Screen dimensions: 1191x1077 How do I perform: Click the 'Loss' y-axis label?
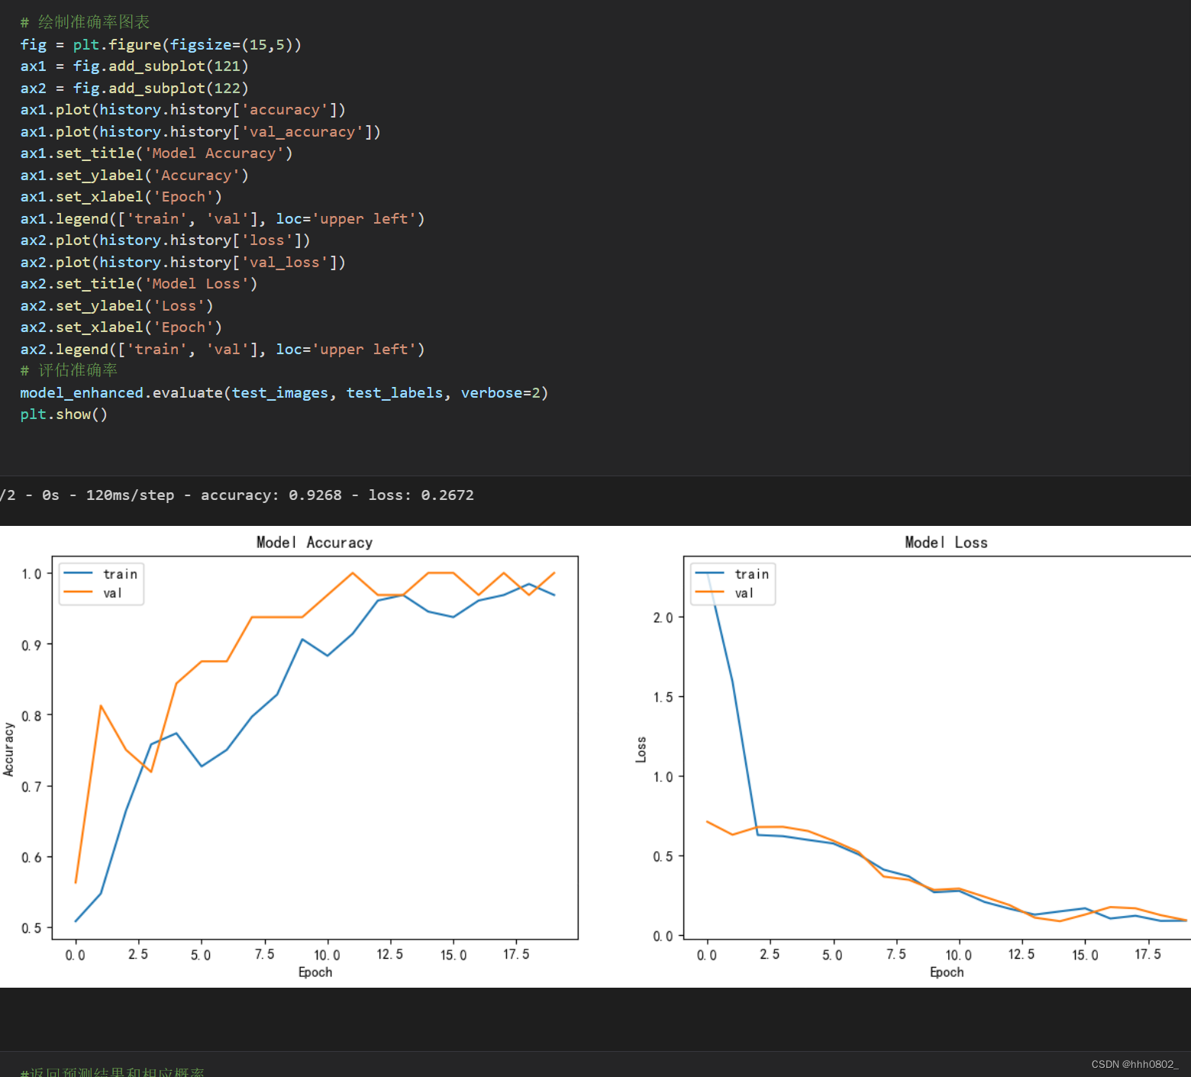click(641, 750)
